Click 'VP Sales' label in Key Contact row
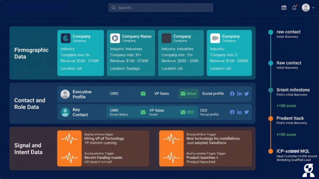This screenshot has width=319, height=179. pyautogui.click(x=157, y=110)
